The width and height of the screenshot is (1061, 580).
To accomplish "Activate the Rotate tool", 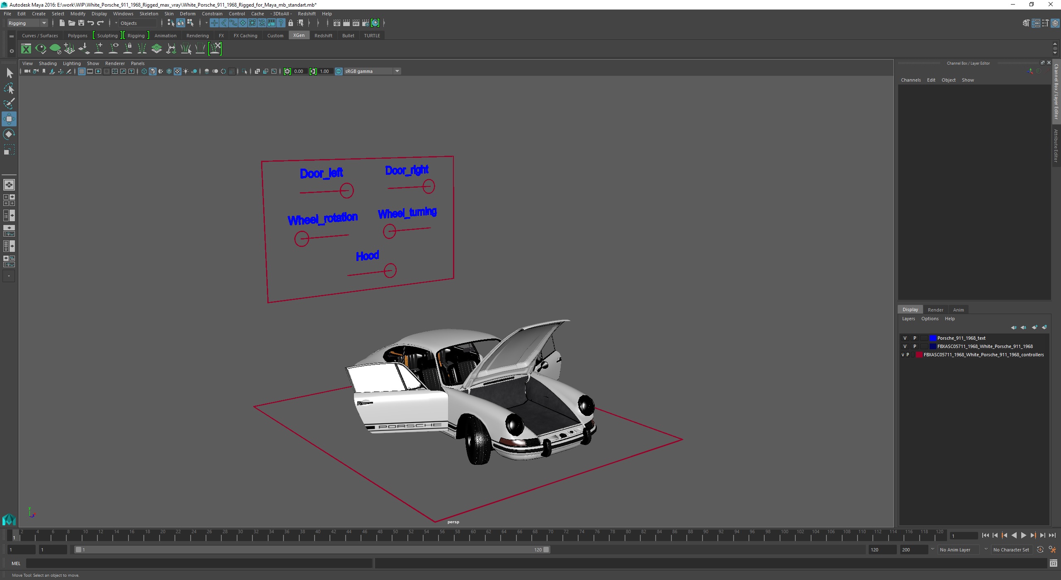I will click(9, 134).
